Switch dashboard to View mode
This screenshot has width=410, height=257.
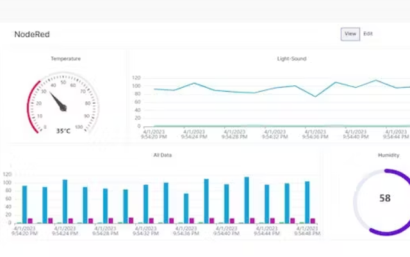pyautogui.click(x=350, y=34)
